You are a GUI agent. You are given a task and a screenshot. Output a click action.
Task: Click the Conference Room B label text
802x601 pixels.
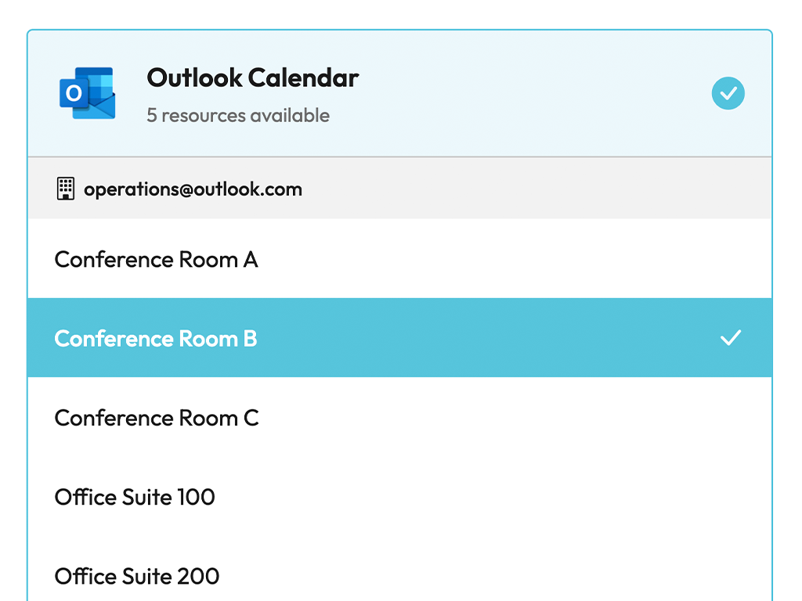point(156,338)
